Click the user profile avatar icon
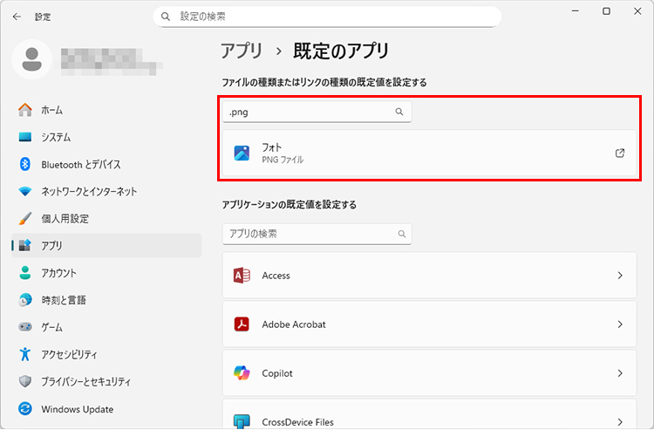This screenshot has width=654, height=430. [32, 58]
